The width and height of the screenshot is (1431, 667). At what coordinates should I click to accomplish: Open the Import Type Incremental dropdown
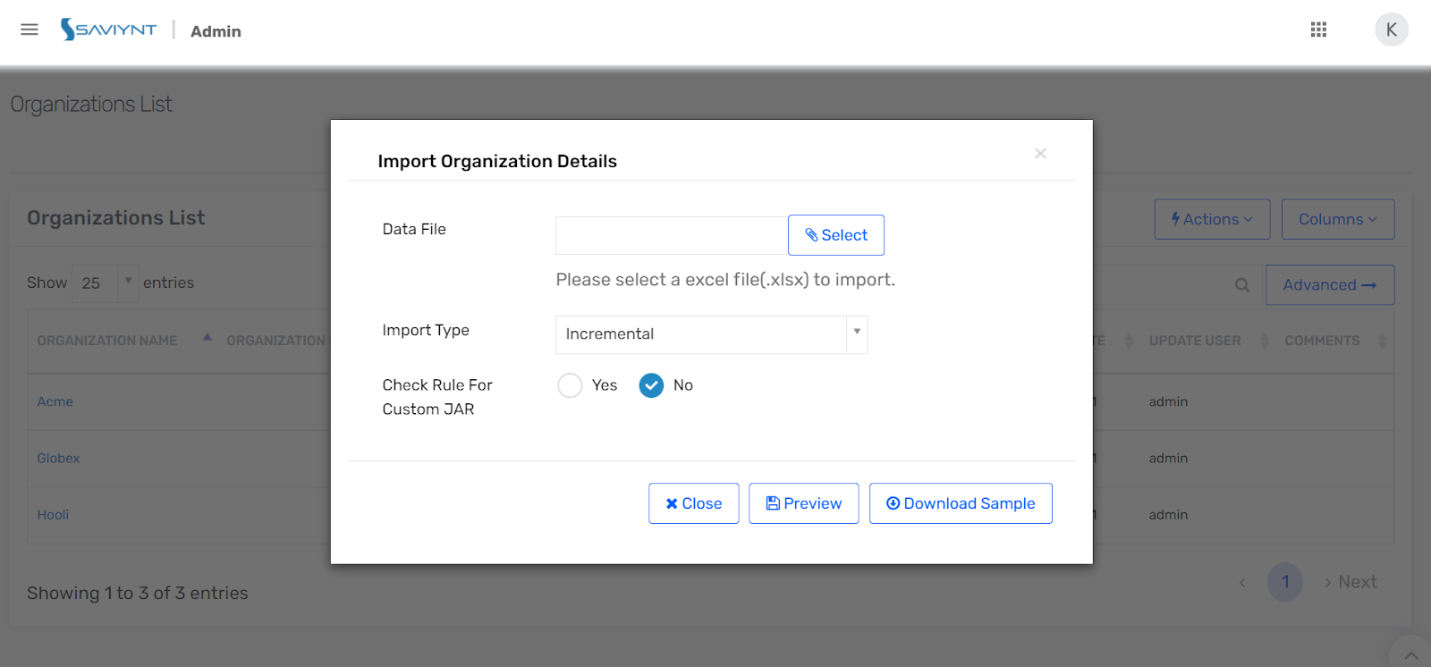(x=712, y=334)
